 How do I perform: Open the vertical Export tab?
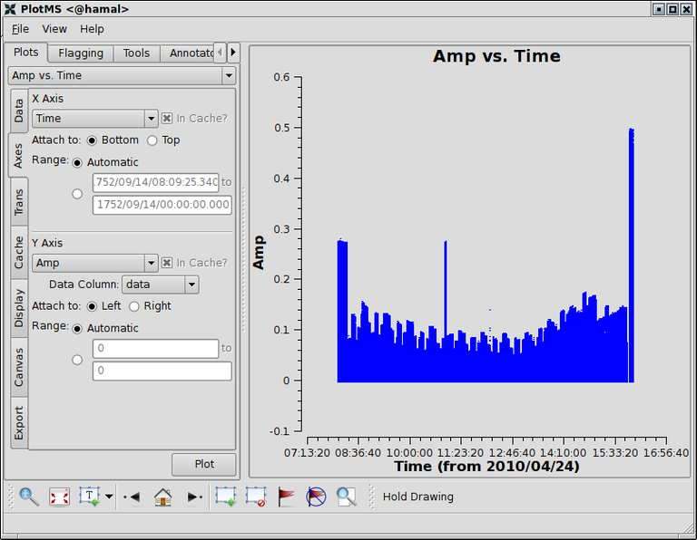[x=19, y=422]
